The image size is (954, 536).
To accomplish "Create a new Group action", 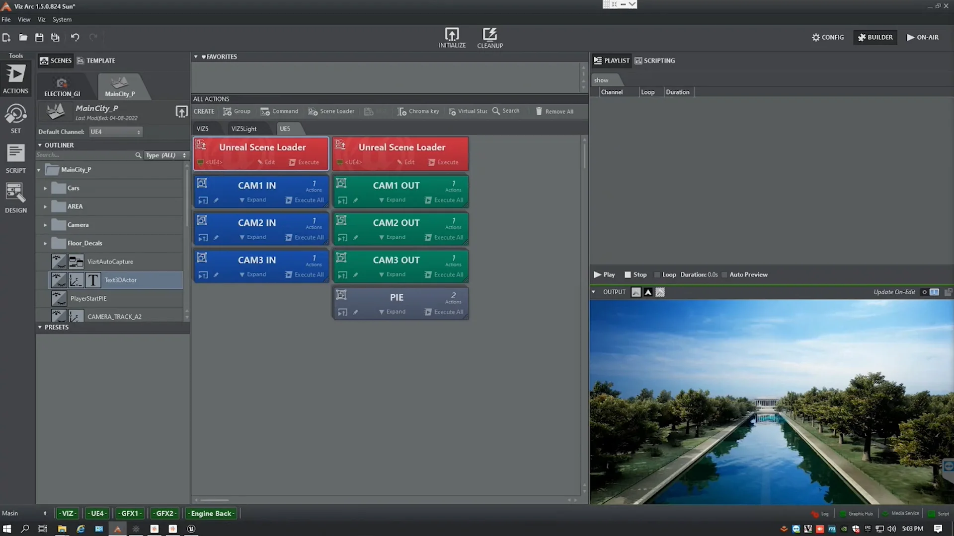I will click(x=237, y=111).
